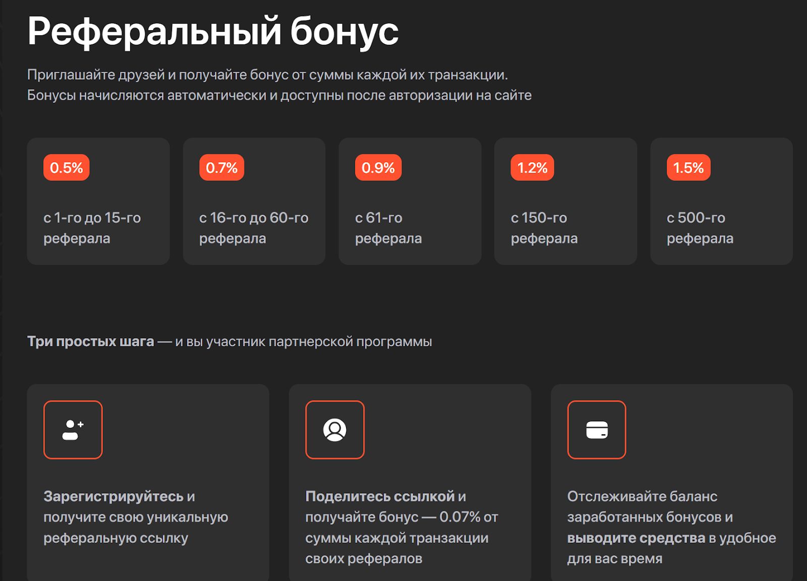Select the 0.7% bonus badge

(x=221, y=168)
